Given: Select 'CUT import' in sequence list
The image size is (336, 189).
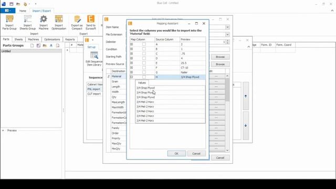Looking at the screenshot, I should point(94,94).
